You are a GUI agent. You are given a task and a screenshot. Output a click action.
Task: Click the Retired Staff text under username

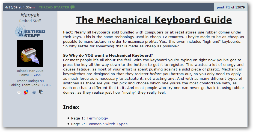tap(30, 21)
